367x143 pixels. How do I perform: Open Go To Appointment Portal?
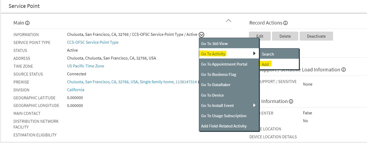coord(224,64)
